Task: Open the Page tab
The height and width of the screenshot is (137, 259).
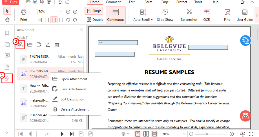Action: 165,2
